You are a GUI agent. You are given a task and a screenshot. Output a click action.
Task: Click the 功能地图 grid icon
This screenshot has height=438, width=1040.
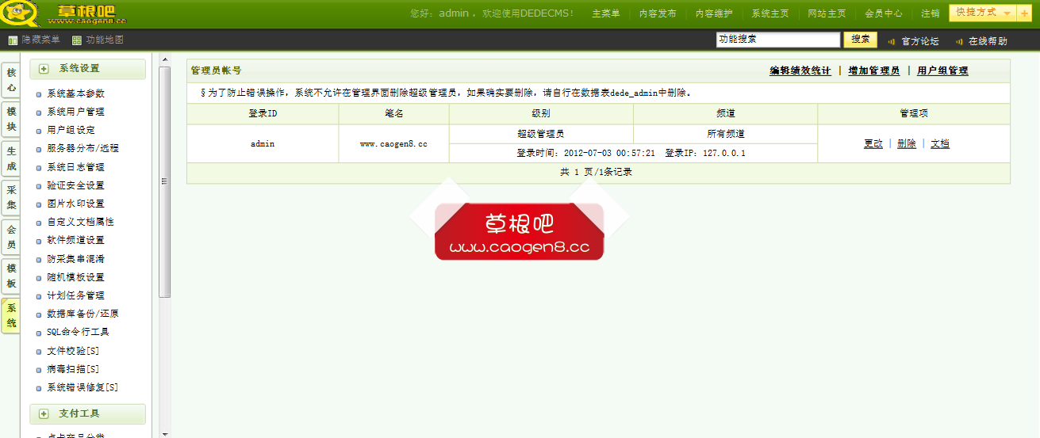click(x=76, y=40)
